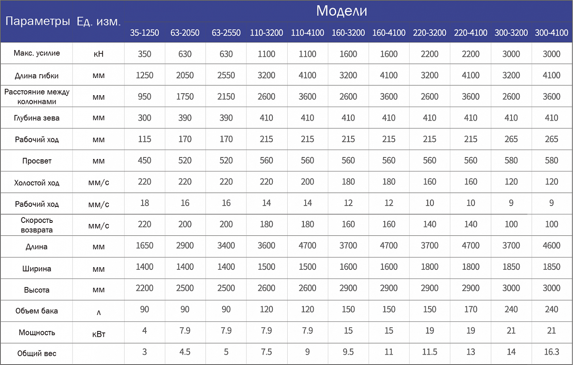Select the "300-3200" model column header
This screenshot has height=365, width=573.
(x=511, y=33)
